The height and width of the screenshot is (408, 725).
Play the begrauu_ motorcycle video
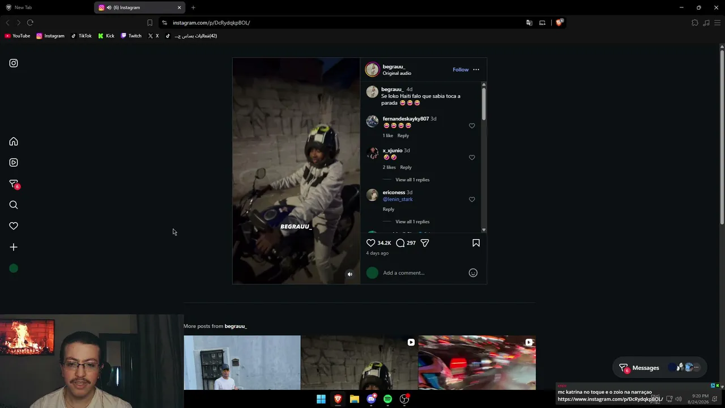pos(296,171)
